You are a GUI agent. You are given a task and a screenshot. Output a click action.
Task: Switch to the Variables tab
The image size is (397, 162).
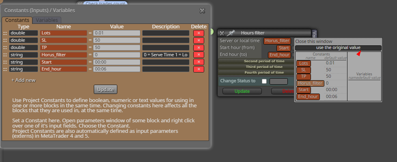click(47, 20)
